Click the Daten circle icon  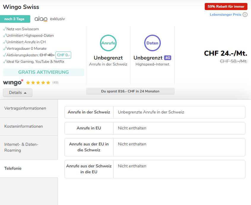(x=152, y=43)
